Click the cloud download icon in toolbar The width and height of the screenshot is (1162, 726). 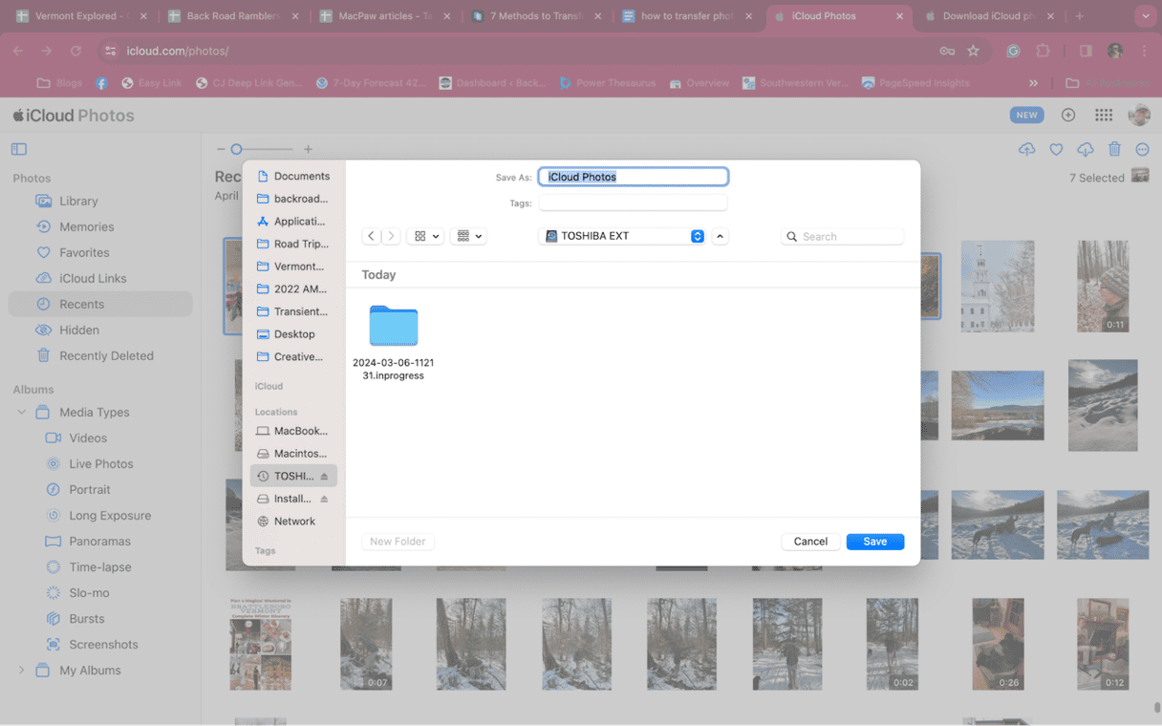1086,150
